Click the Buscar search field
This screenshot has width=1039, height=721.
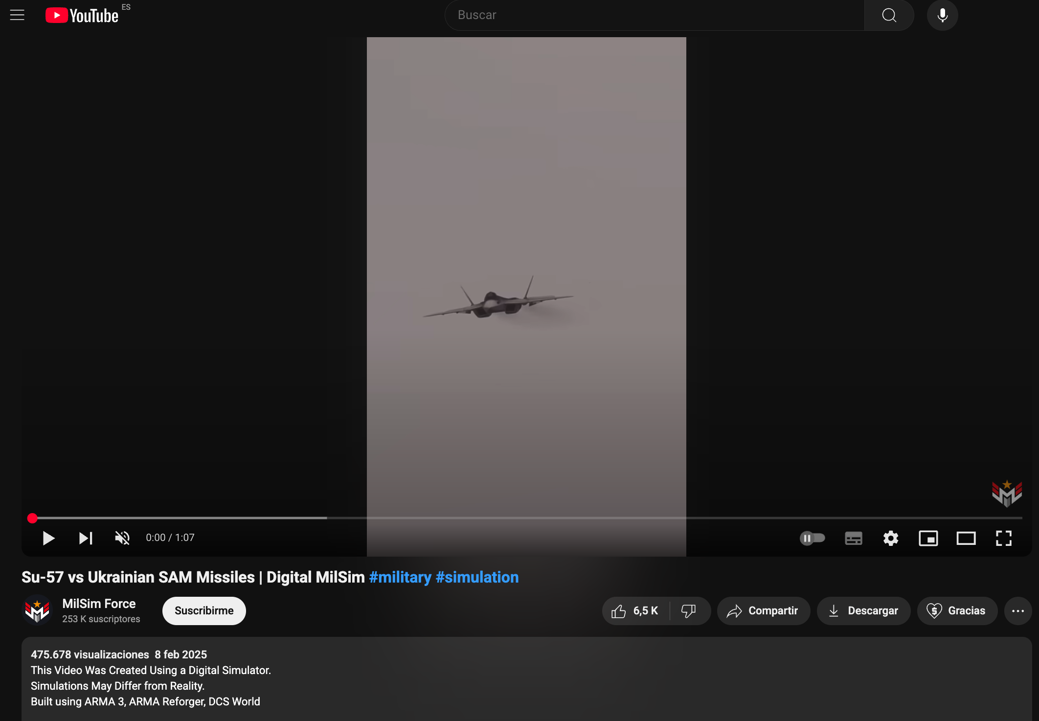coord(655,15)
